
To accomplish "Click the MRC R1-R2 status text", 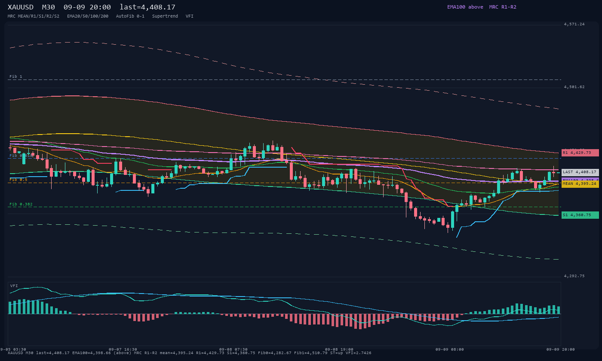I will [503, 7].
